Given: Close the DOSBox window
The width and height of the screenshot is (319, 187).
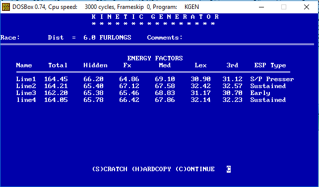Looking at the screenshot, I should 307,7.
